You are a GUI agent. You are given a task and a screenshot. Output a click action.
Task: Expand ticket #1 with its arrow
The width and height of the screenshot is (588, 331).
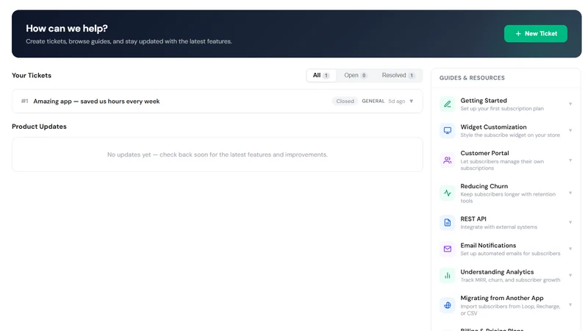(x=412, y=102)
